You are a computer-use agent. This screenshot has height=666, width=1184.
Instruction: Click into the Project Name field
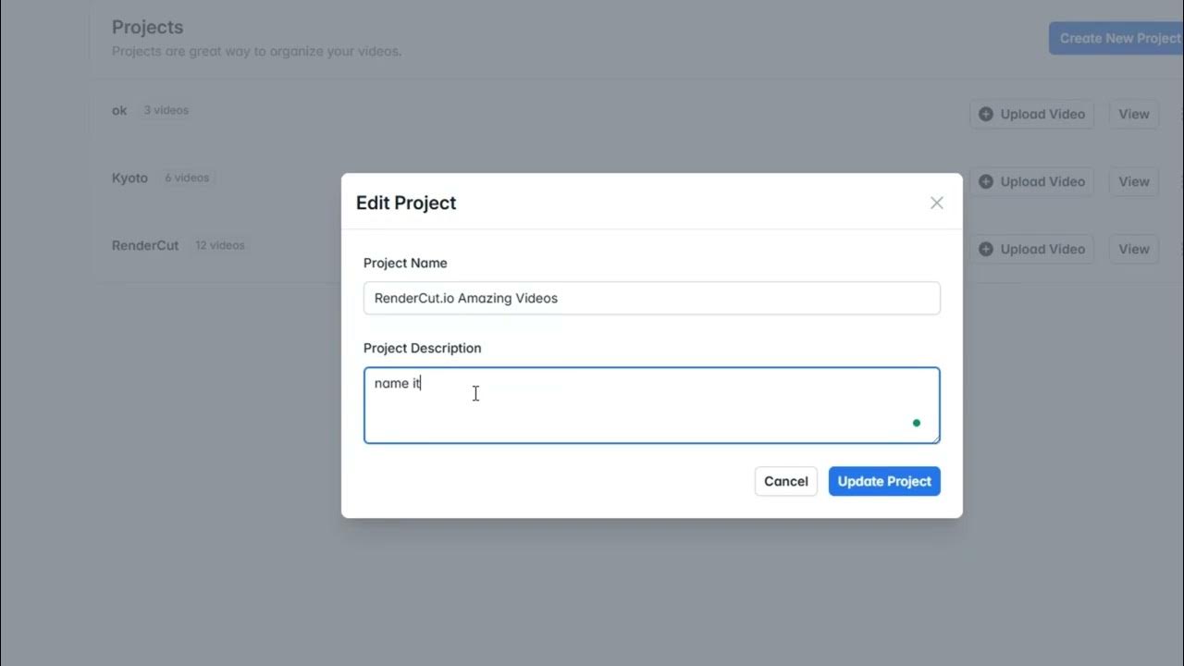[651, 298]
